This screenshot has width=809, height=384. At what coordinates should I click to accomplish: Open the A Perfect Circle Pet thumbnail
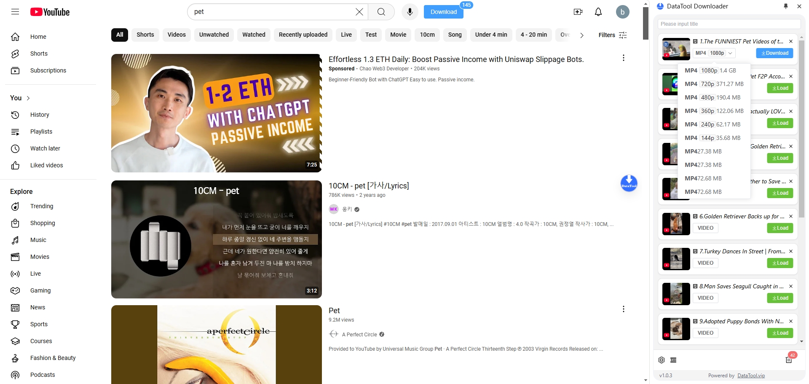point(217,344)
